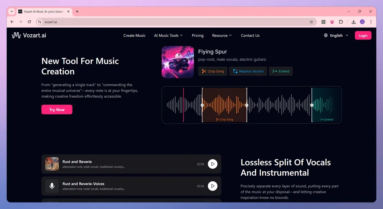This screenshot has width=383, height=209.
Task: Play the Rust and Reverie-Voices track
Action: [x=213, y=186]
